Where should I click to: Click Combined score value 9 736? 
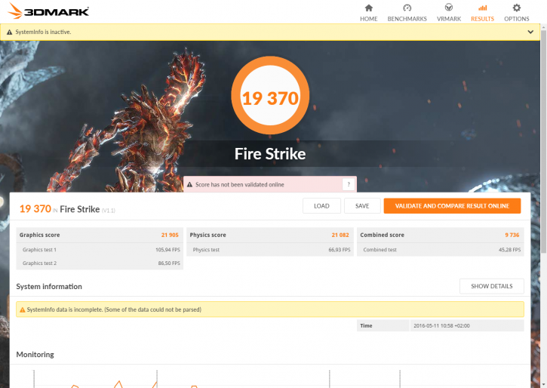pos(512,235)
